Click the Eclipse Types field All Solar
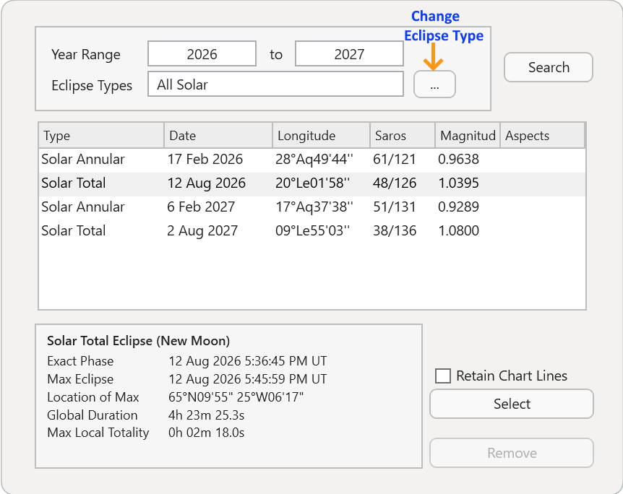Viewport: 623px width, 494px height. coord(275,84)
